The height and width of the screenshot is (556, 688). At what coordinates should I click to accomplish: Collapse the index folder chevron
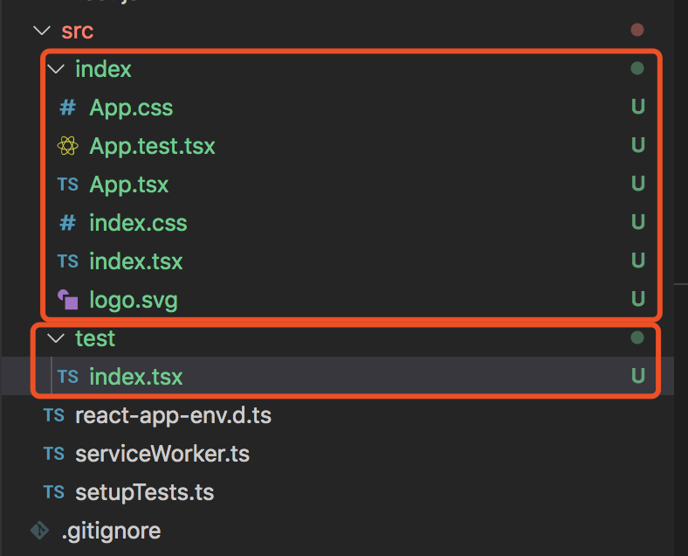[x=55, y=69]
